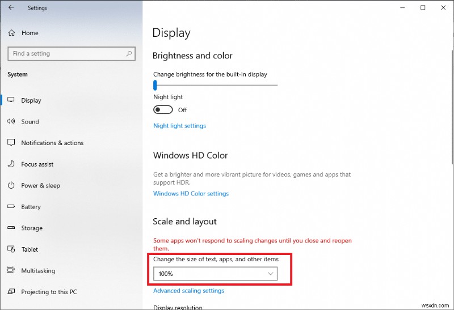This screenshot has height=310, width=454.
Task: Click the back arrow icon
Action: [x=11, y=8]
